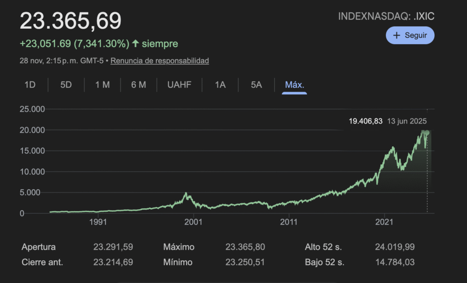This screenshot has width=467, height=283.
Task: Click the INDEXNASDAQ: .IXIC ticker label
Action: tap(386, 17)
